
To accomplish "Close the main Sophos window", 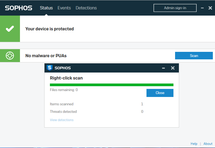I will pyautogui.click(x=210, y=8).
